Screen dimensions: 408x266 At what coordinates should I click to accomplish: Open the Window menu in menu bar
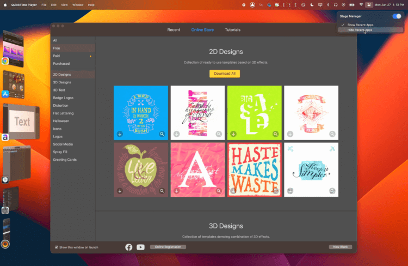[x=78, y=4]
